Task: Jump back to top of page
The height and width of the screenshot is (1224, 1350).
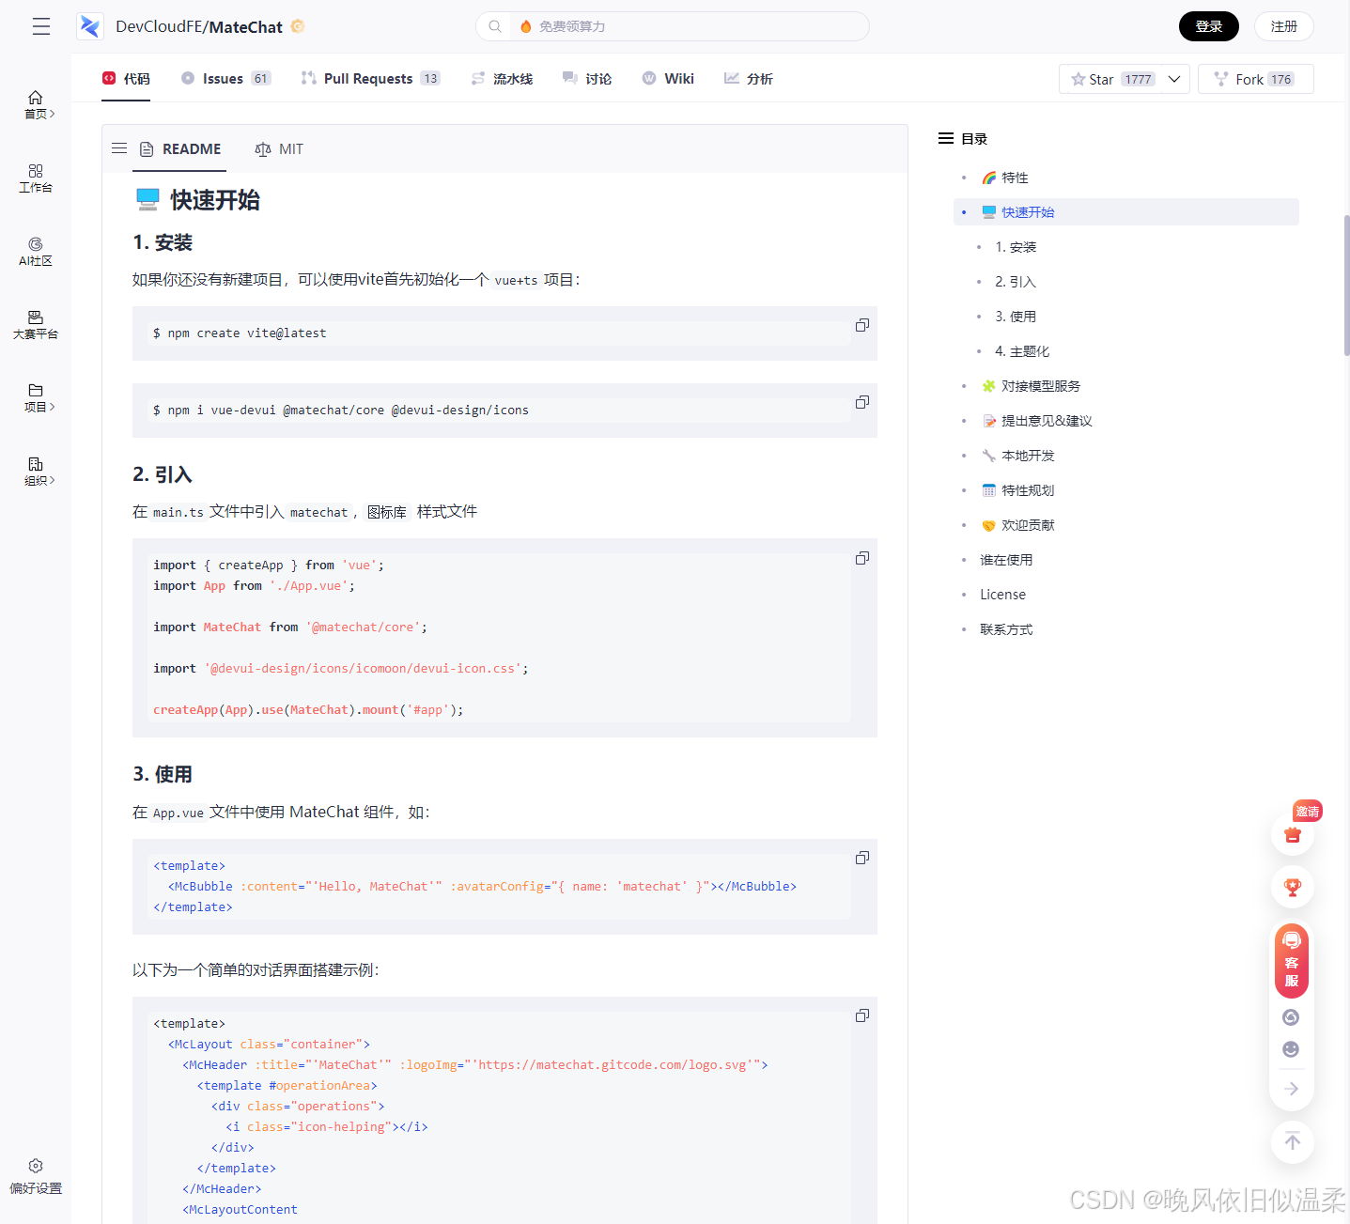Action: [1293, 1142]
